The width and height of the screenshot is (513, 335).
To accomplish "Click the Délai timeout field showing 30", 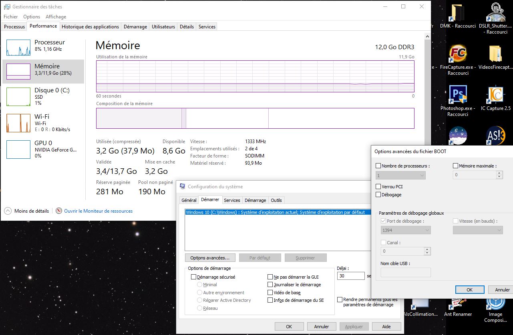I will [x=351, y=276].
